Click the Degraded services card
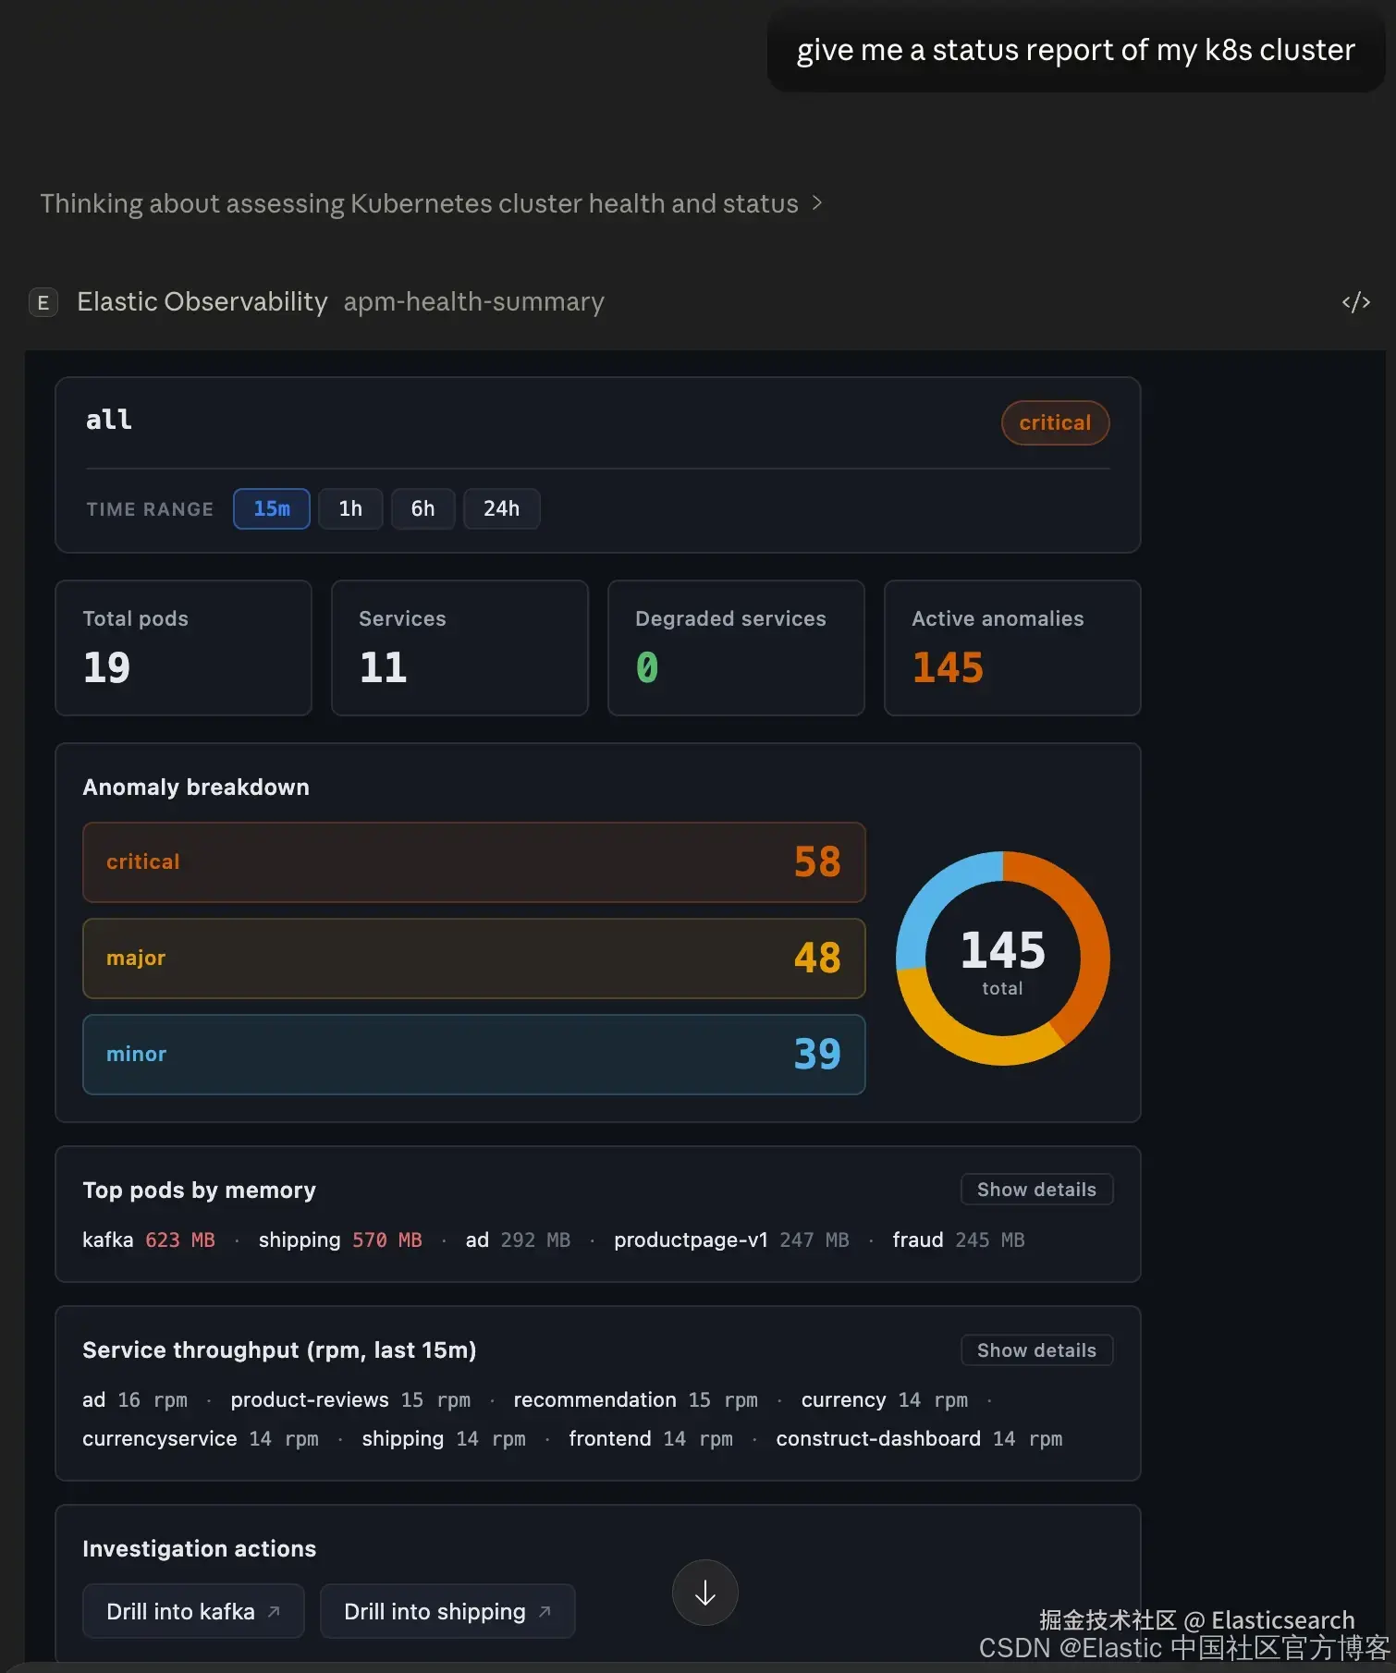This screenshot has height=1673, width=1396. (x=736, y=648)
